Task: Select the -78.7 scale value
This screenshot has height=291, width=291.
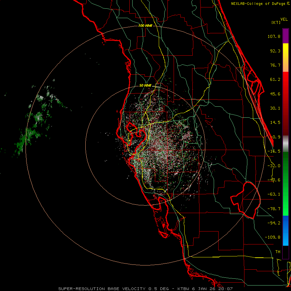Action: coord(274,209)
